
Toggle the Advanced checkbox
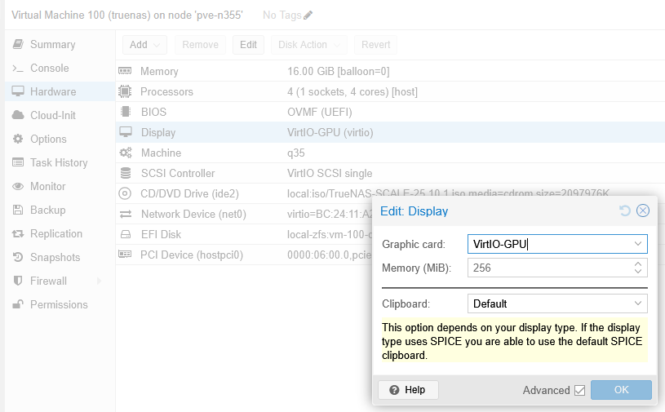click(579, 391)
